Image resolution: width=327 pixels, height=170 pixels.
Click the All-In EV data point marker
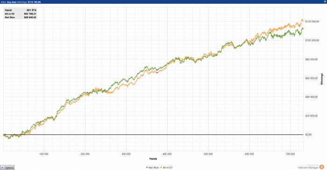157,72
